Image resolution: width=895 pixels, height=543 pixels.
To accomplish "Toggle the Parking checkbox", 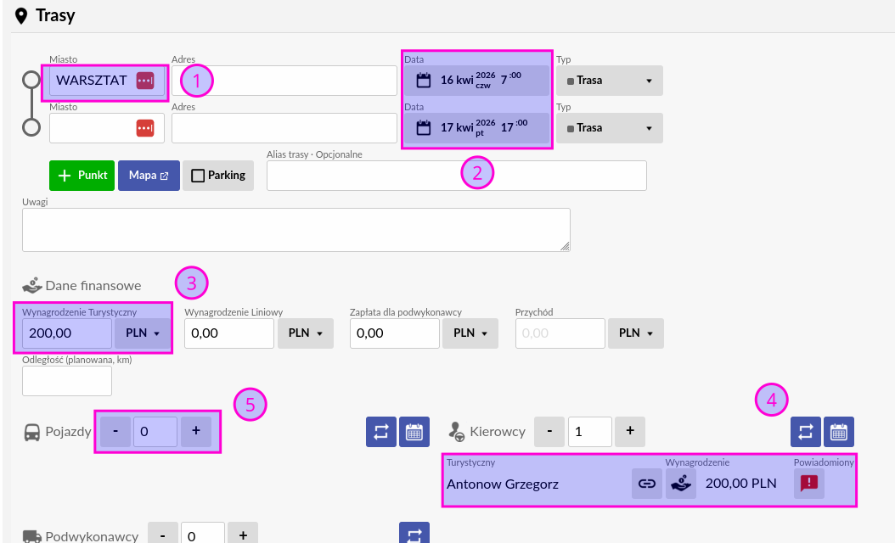I will (x=218, y=176).
